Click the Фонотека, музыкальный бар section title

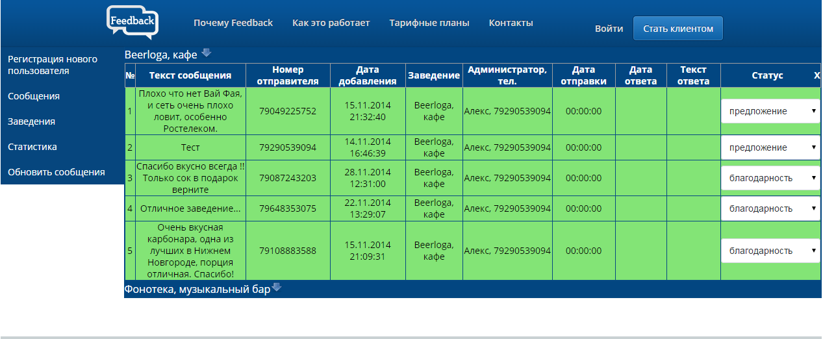tap(197, 289)
